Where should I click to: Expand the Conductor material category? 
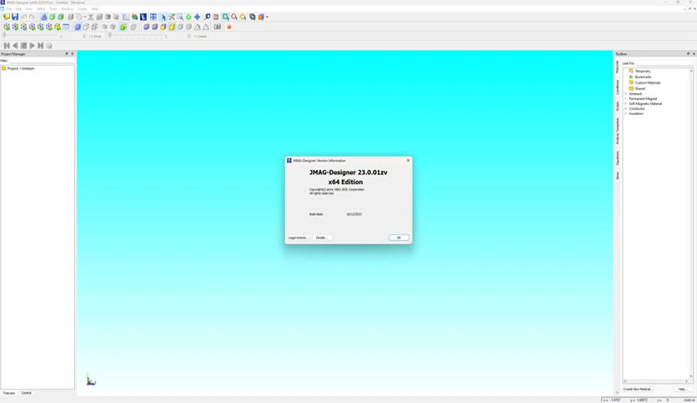click(x=626, y=109)
